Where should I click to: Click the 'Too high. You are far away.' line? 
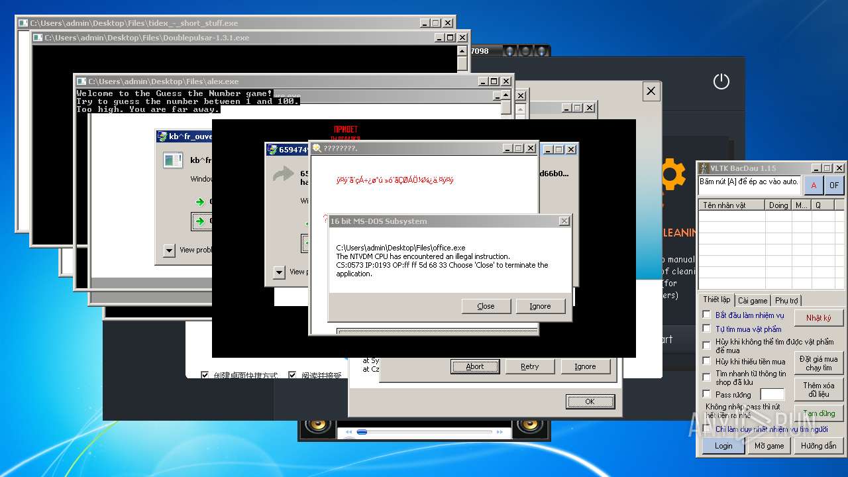148,109
